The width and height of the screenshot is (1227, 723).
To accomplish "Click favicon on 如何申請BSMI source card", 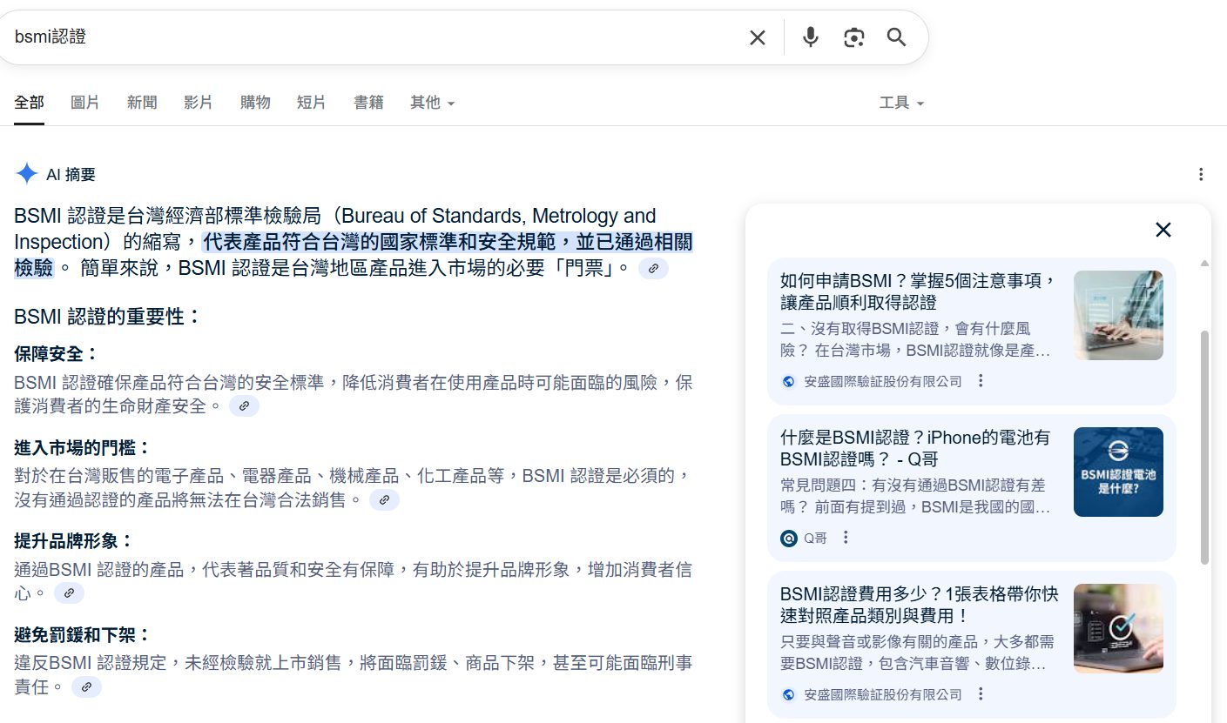I will tap(789, 381).
